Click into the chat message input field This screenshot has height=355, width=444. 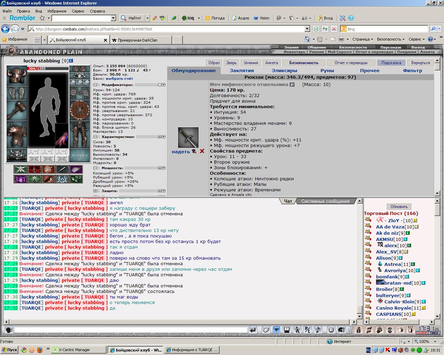coord(131,330)
